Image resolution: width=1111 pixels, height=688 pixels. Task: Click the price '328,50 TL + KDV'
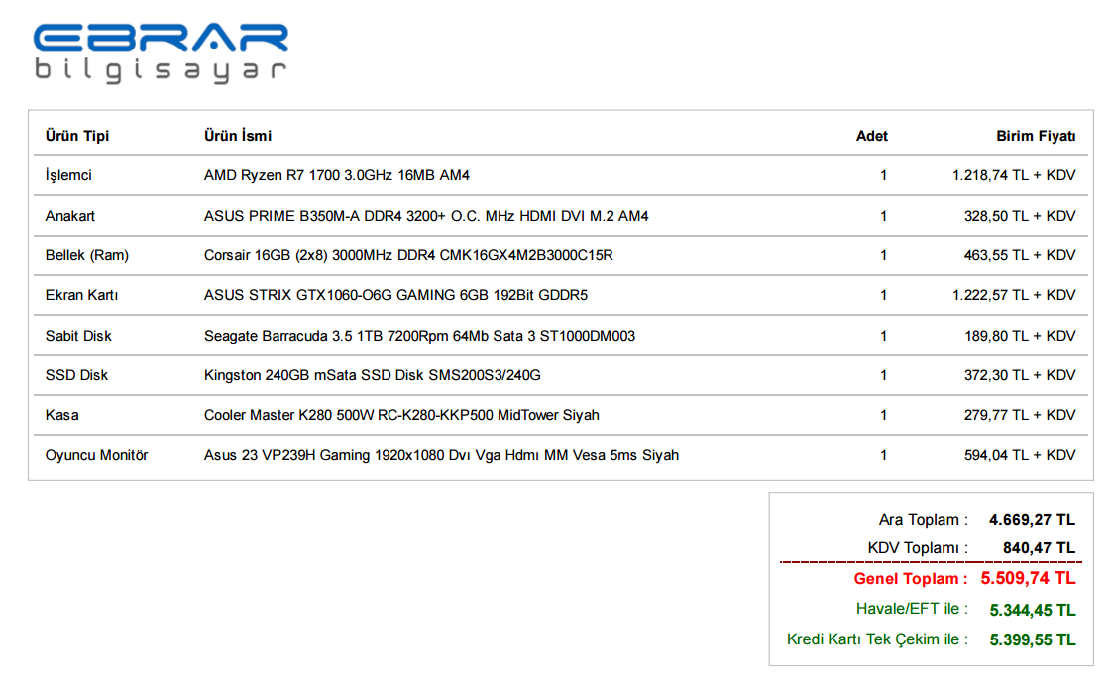pos(1020,216)
